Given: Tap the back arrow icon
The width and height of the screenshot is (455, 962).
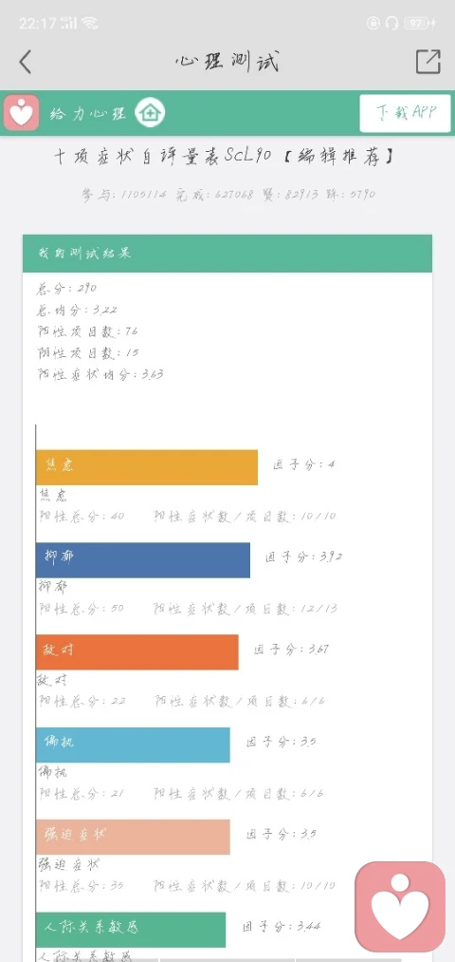Looking at the screenshot, I should coord(25,62).
